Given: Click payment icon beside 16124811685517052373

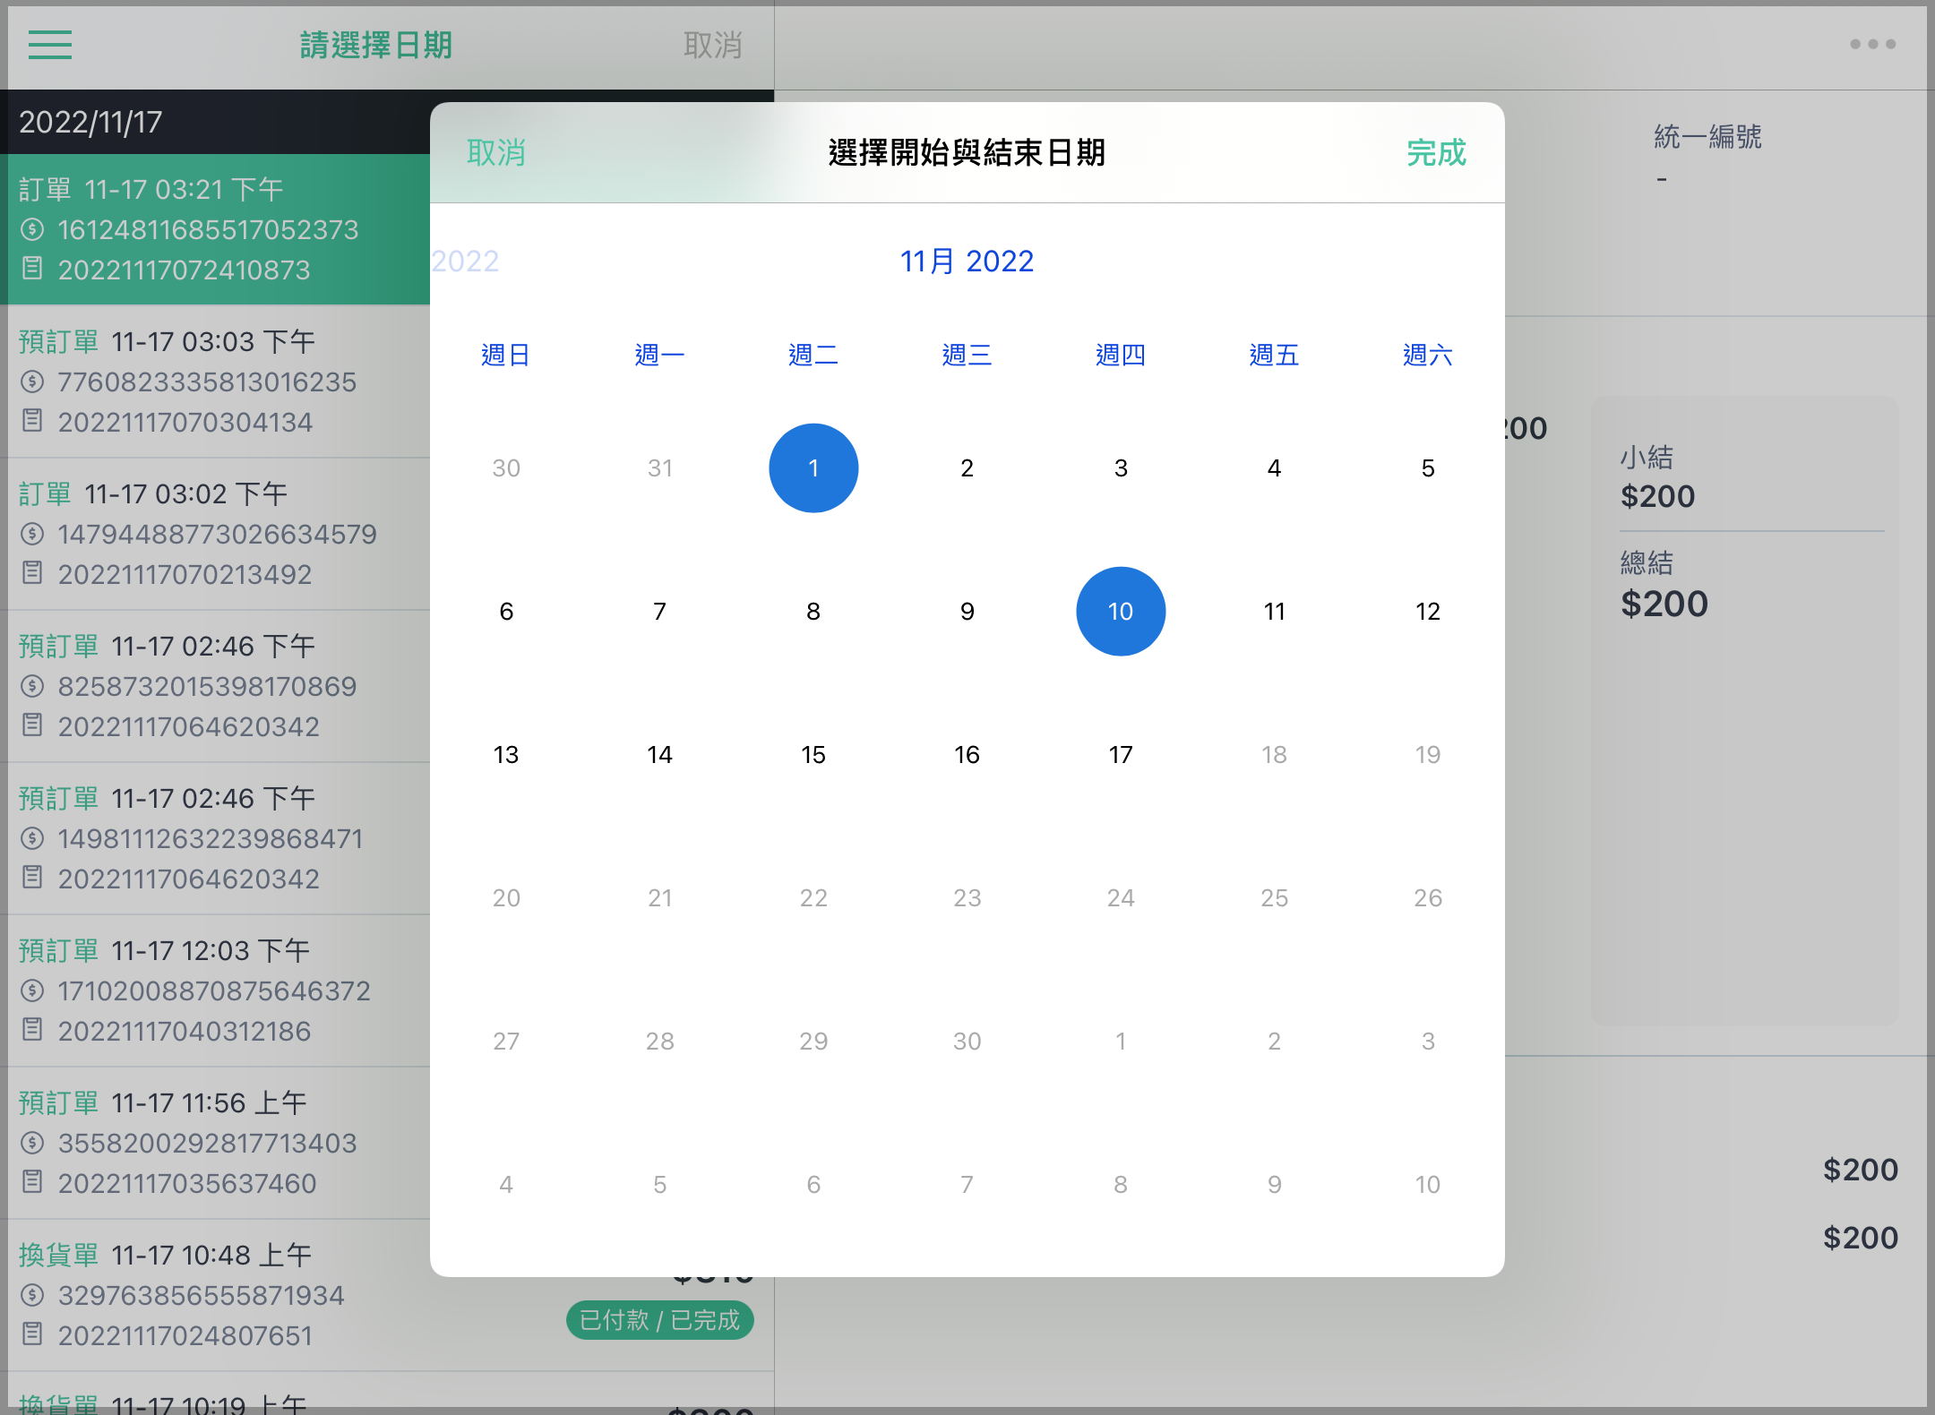Looking at the screenshot, I should click(x=32, y=229).
